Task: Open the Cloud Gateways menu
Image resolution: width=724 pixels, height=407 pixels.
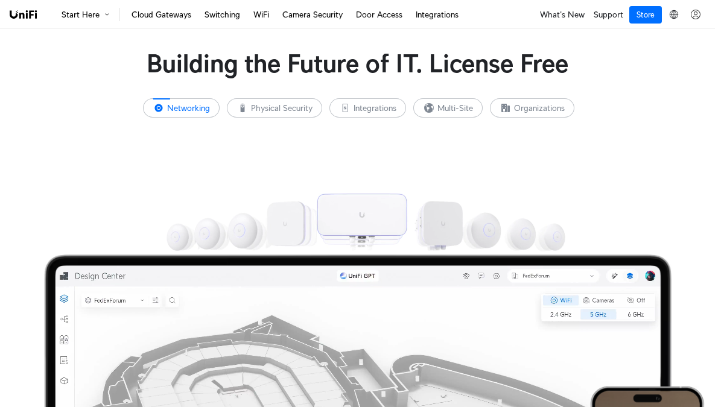Action: tap(161, 14)
